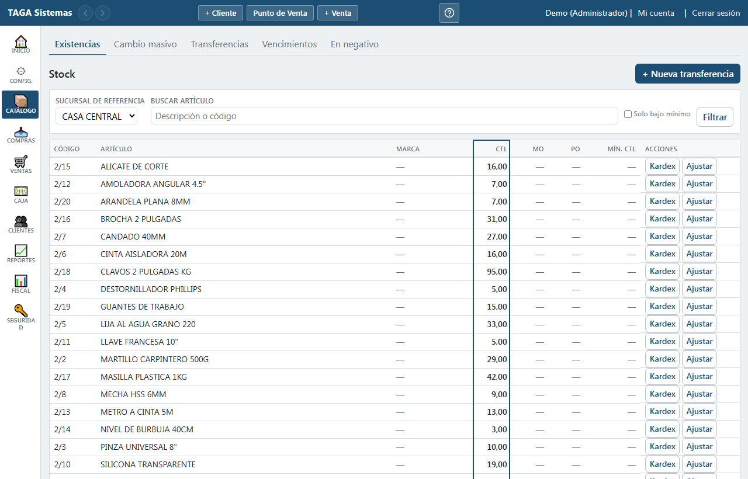Switch to the Transferencias tab
This screenshot has width=748, height=479.
[220, 44]
